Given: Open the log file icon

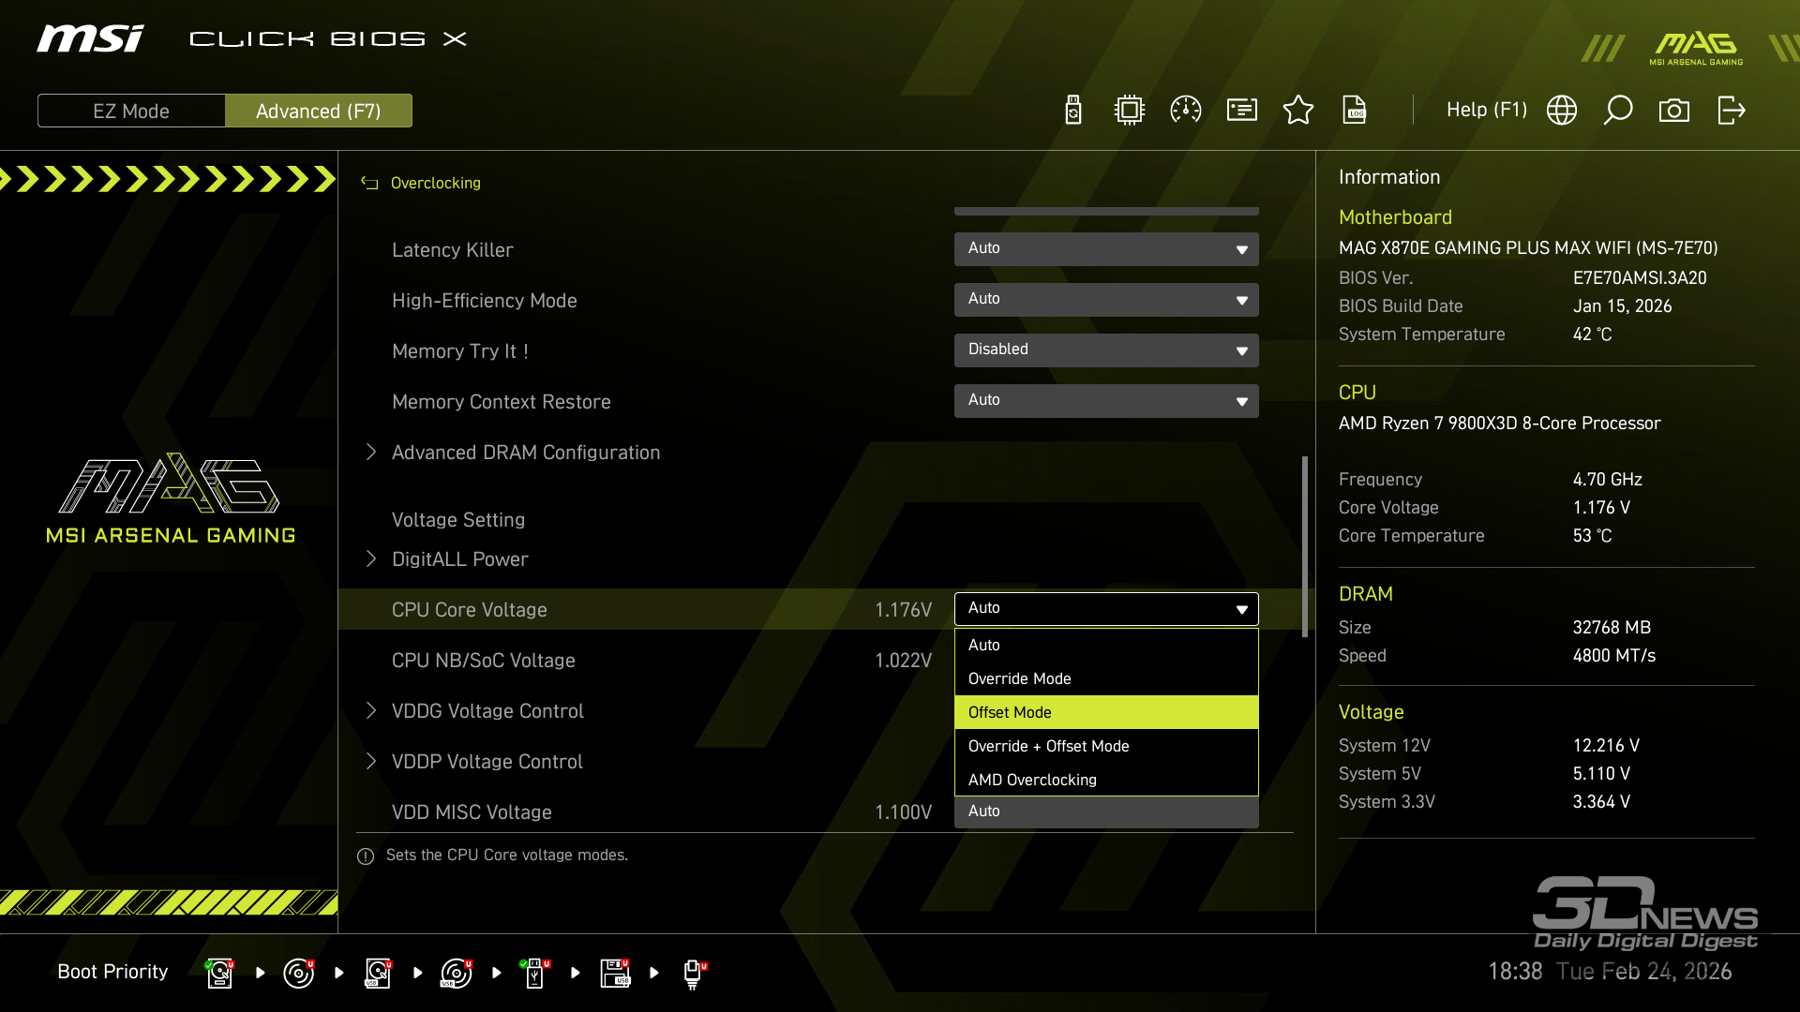Looking at the screenshot, I should pyautogui.click(x=1355, y=111).
